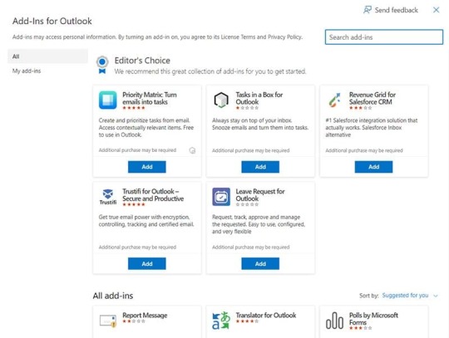Open the Translator for Outlook title link
Image resolution: width=449 pixels, height=338 pixels.
266,315
